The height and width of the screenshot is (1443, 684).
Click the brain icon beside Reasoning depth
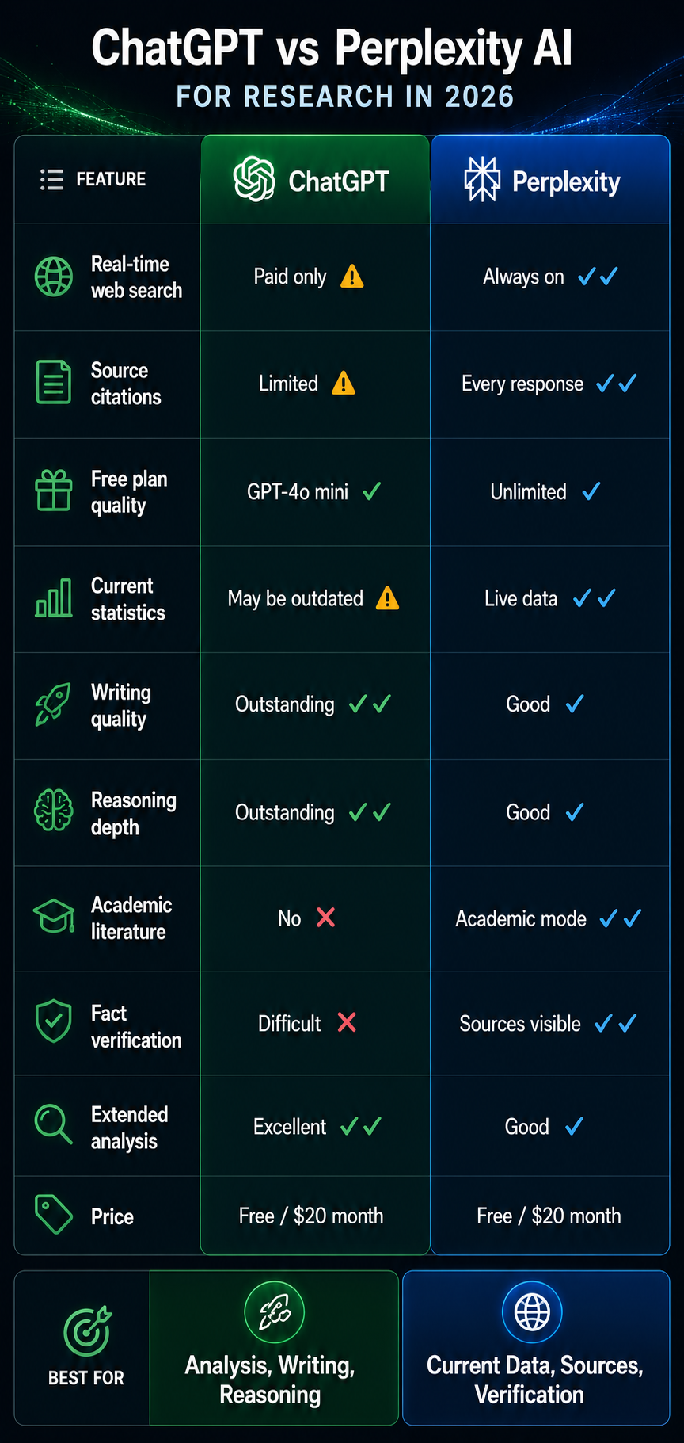pos(54,811)
